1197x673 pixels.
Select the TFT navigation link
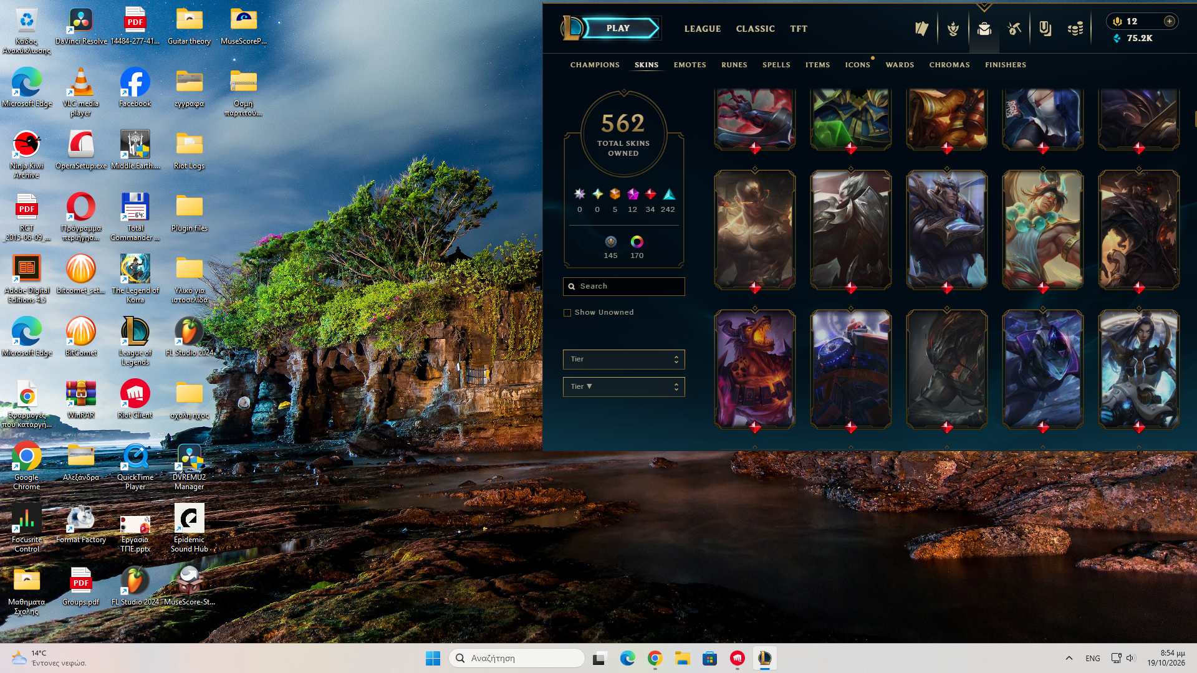point(798,29)
